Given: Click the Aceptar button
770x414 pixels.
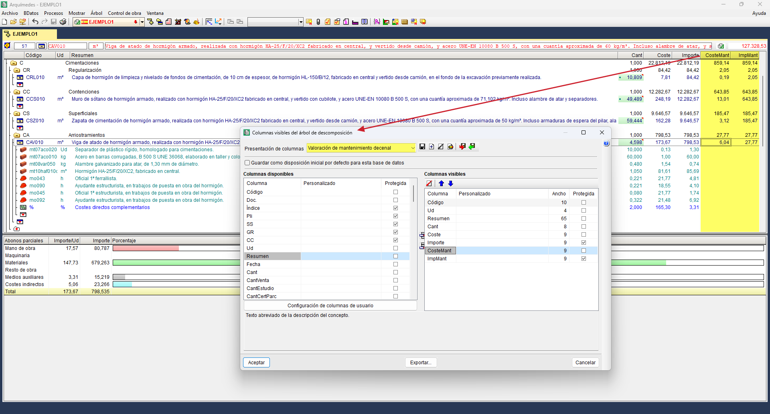Looking at the screenshot, I should point(256,363).
